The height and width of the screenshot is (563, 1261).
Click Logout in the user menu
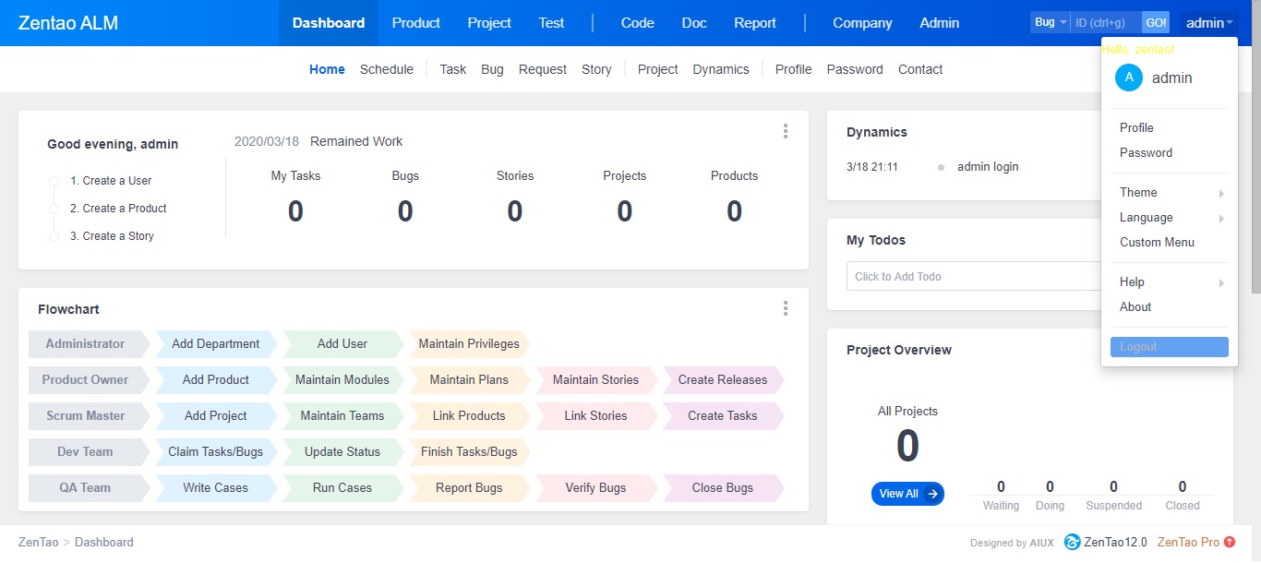pyautogui.click(x=1169, y=347)
